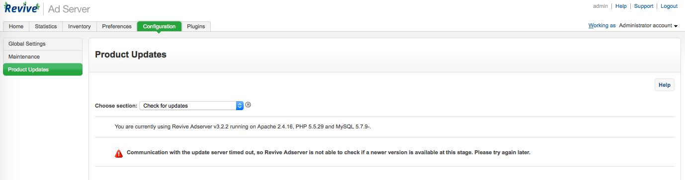This screenshot has width=685, height=180.
Task: Open the Choose section dropdown
Action: point(191,106)
